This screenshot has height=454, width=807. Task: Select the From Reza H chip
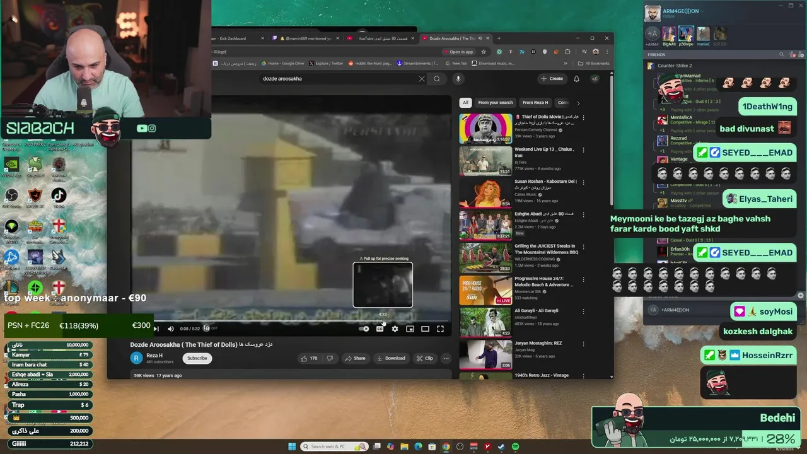click(x=535, y=103)
